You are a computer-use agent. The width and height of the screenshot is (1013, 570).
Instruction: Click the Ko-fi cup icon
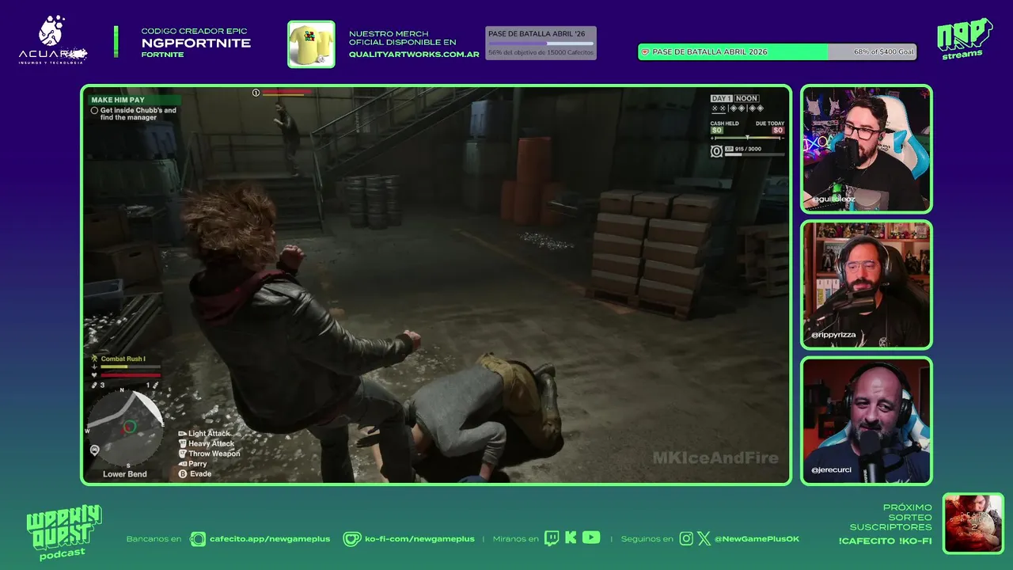351,538
